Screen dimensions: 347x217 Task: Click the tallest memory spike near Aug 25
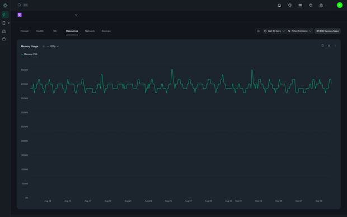point(172,70)
